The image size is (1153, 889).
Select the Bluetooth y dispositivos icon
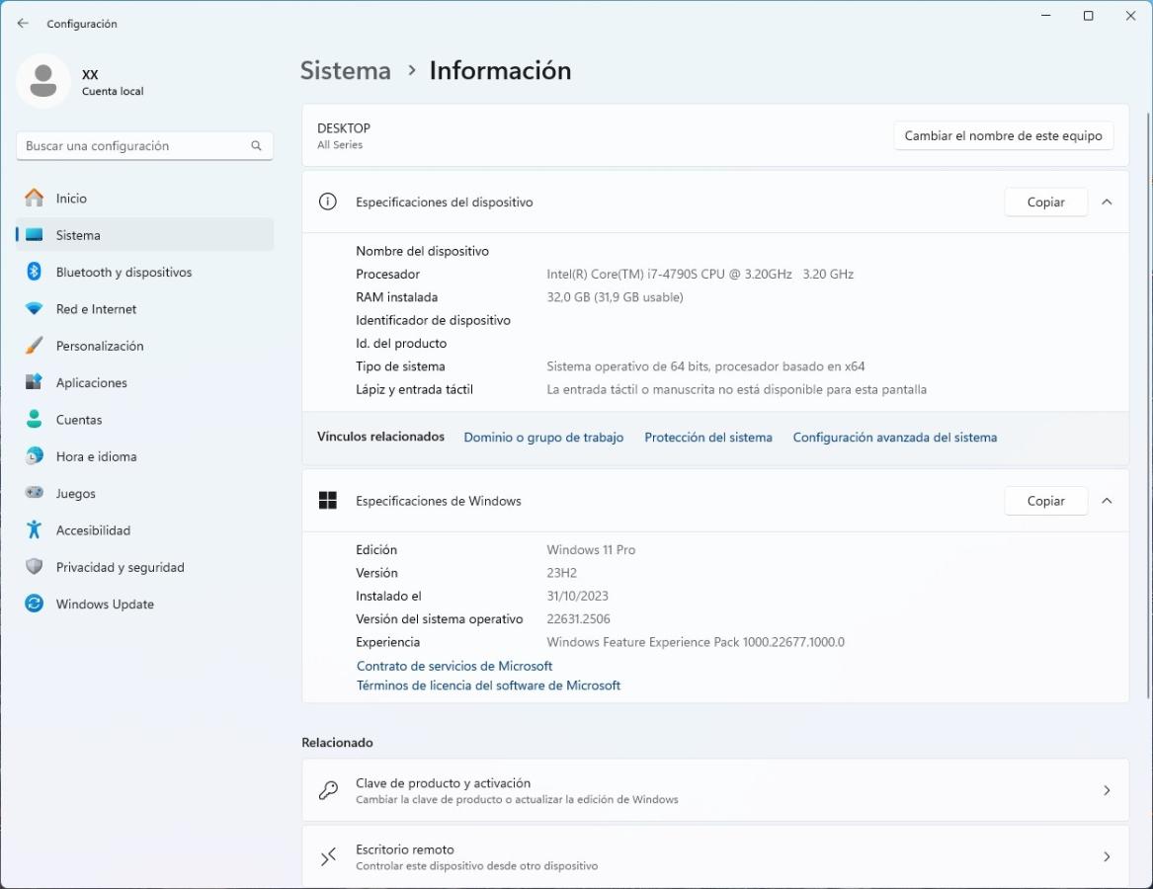(x=35, y=272)
